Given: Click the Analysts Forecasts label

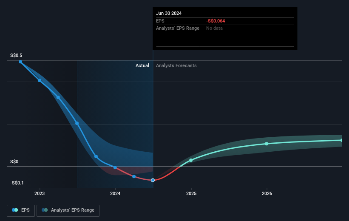Looking at the screenshot, I should [x=176, y=65].
